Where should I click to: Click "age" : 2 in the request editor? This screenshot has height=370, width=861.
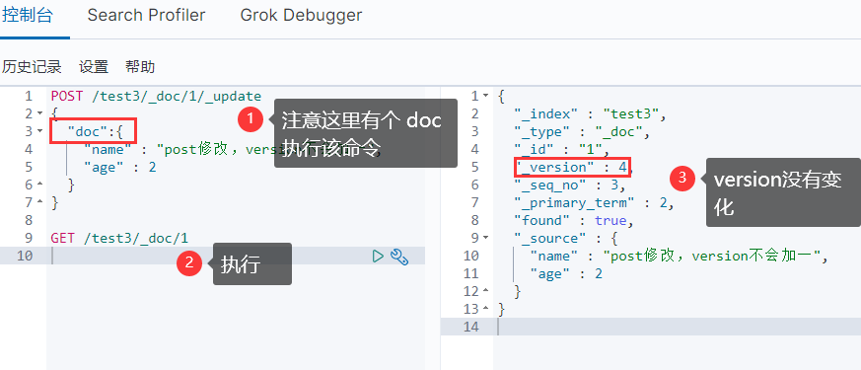pos(120,167)
